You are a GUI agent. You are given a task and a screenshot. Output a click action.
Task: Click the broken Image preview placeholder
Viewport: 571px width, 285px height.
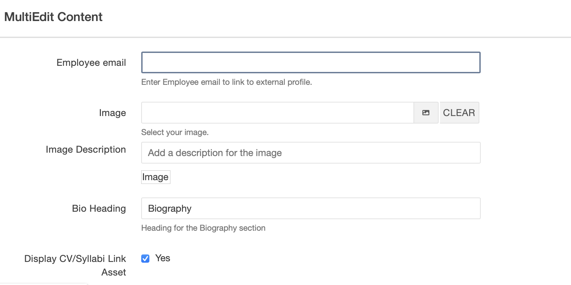[155, 177]
